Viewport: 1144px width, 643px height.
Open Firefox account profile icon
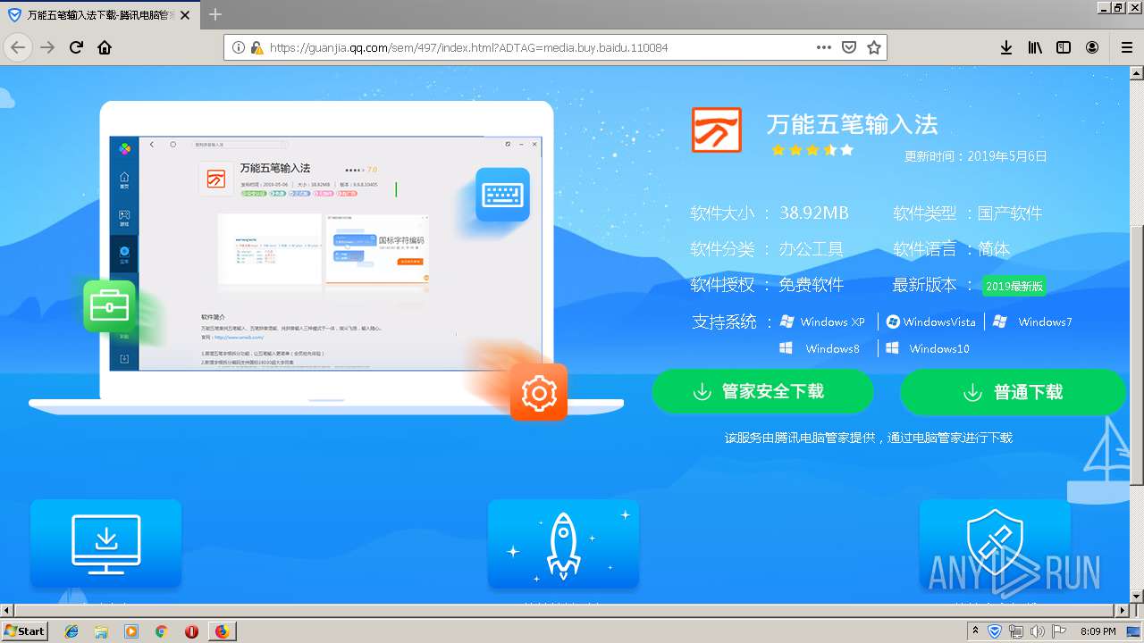[1092, 47]
